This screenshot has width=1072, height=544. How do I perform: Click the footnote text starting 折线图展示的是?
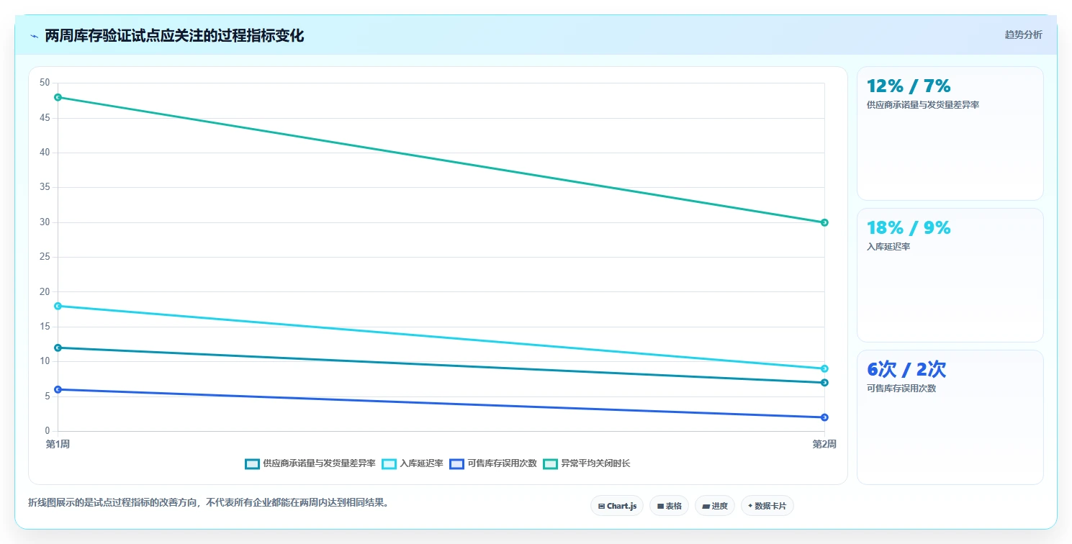(x=210, y=502)
